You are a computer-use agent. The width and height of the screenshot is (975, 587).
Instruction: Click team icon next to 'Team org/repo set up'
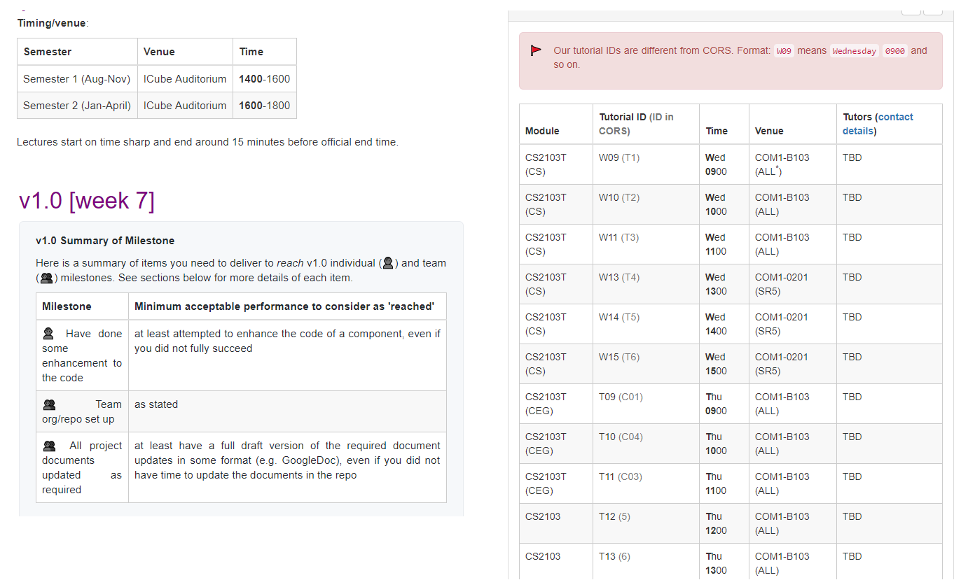point(49,404)
